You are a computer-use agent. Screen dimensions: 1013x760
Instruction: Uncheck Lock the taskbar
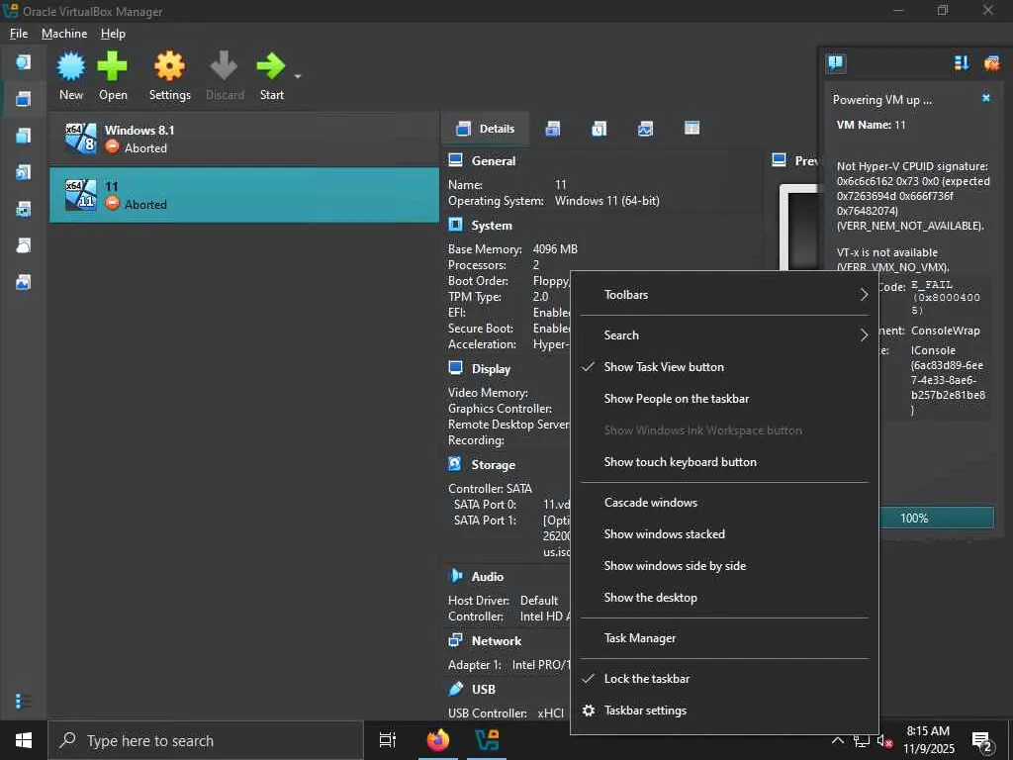[x=724, y=679]
